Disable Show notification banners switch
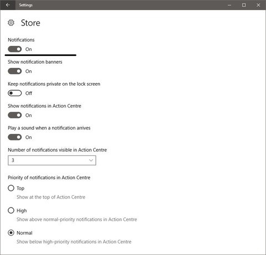266x255 pixels. click(15, 71)
